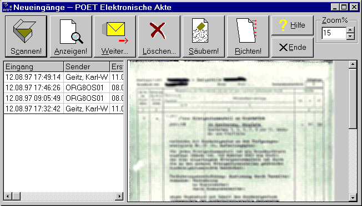The image size is (362, 206).
Task: Forward the document using the Weiter... envelope
Action: pos(115,37)
